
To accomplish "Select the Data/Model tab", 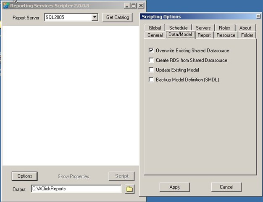I will tap(180, 35).
